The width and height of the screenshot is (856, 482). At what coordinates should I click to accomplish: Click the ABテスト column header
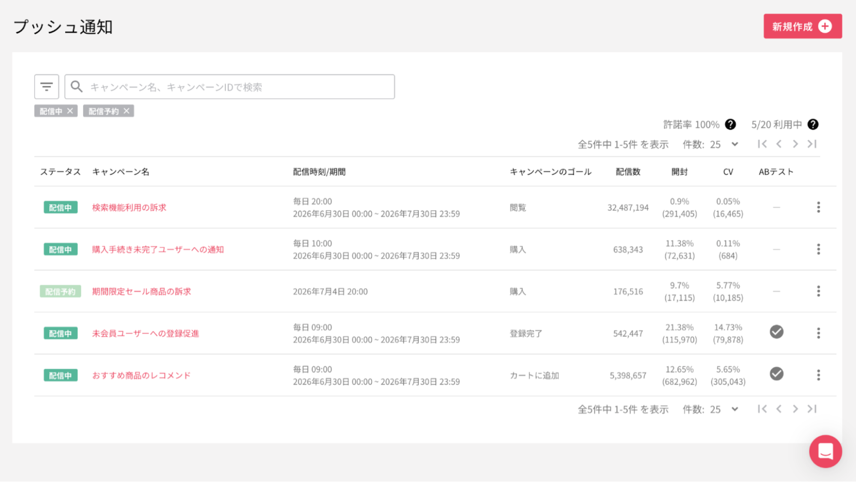[776, 172]
